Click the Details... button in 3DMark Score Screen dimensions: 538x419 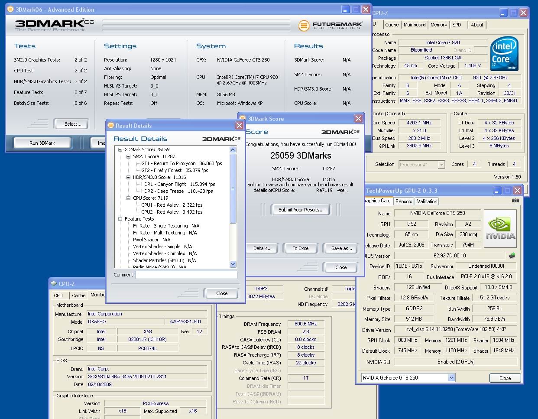tap(263, 248)
